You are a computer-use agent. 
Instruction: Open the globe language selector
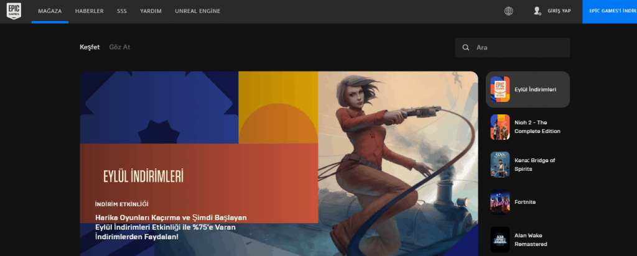pos(509,11)
